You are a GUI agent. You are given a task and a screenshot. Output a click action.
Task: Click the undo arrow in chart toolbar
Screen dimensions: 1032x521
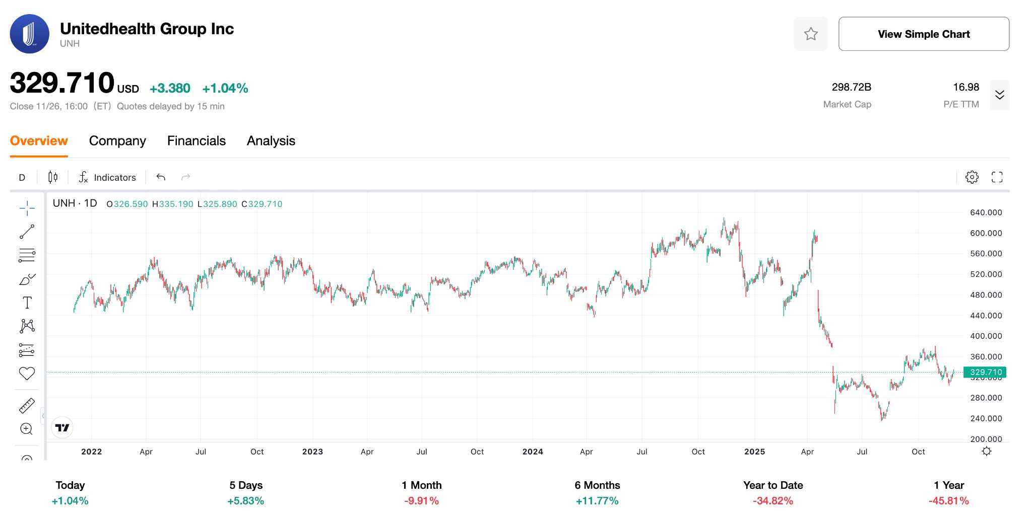point(161,177)
